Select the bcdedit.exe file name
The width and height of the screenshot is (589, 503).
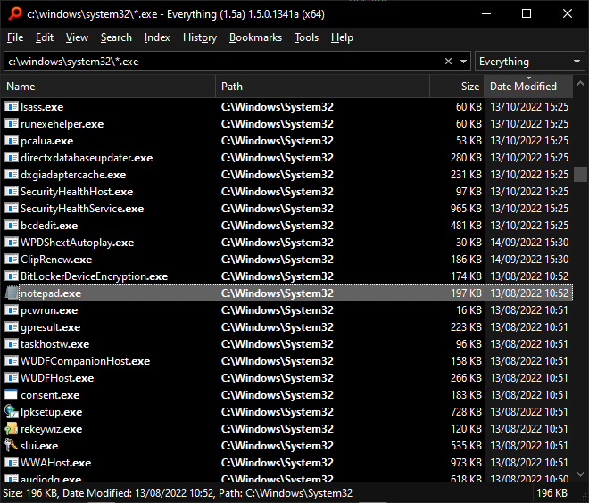[49, 226]
